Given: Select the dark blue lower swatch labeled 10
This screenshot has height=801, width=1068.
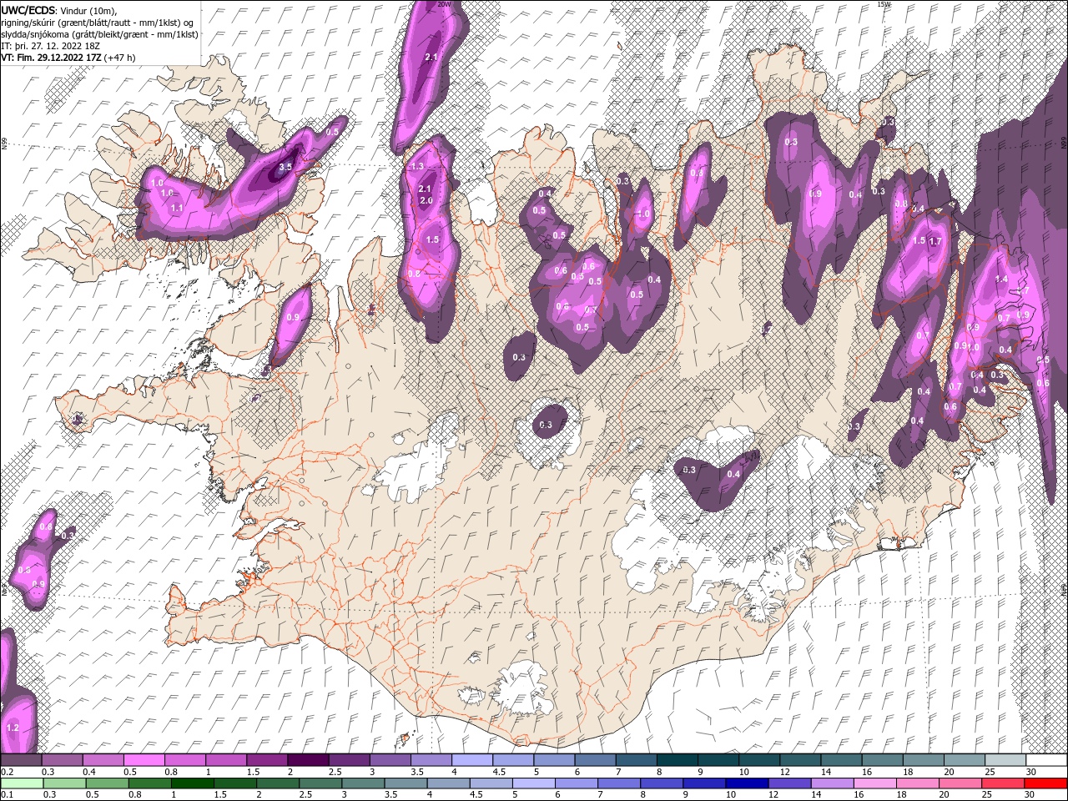Looking at the screenshot, I should [x=748, y=783].
